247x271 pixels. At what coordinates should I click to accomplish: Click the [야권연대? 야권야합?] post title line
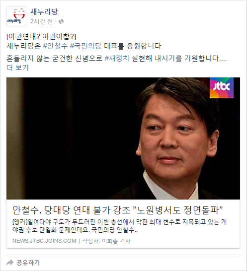coord(41,36)
